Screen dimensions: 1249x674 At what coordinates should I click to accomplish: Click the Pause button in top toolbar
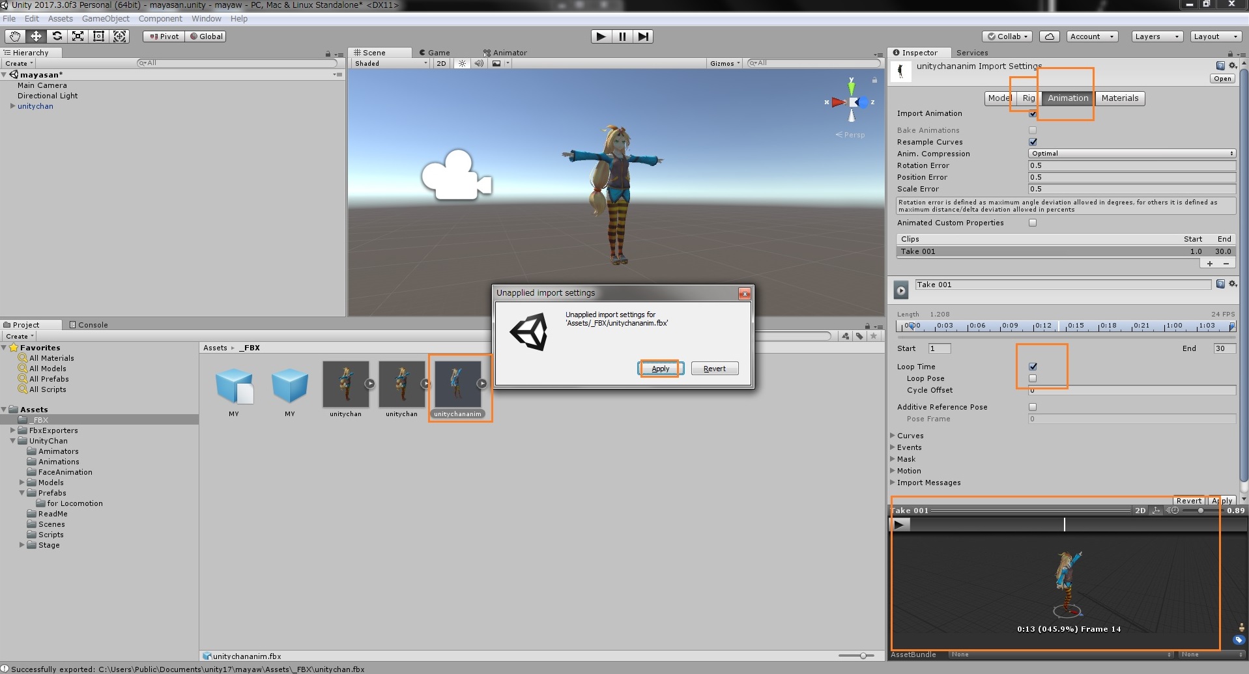point(622,36)
